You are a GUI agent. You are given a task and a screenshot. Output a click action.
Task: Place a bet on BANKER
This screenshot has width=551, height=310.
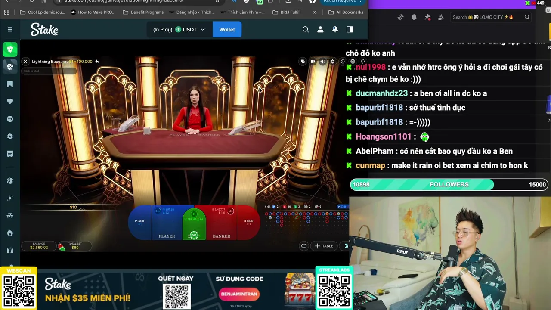[x=221, y=223]
